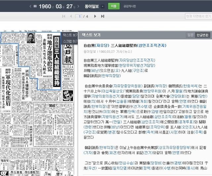Click the month 03 in date
The height and width of the screenshot is (176, 212).
pos(59,6)
